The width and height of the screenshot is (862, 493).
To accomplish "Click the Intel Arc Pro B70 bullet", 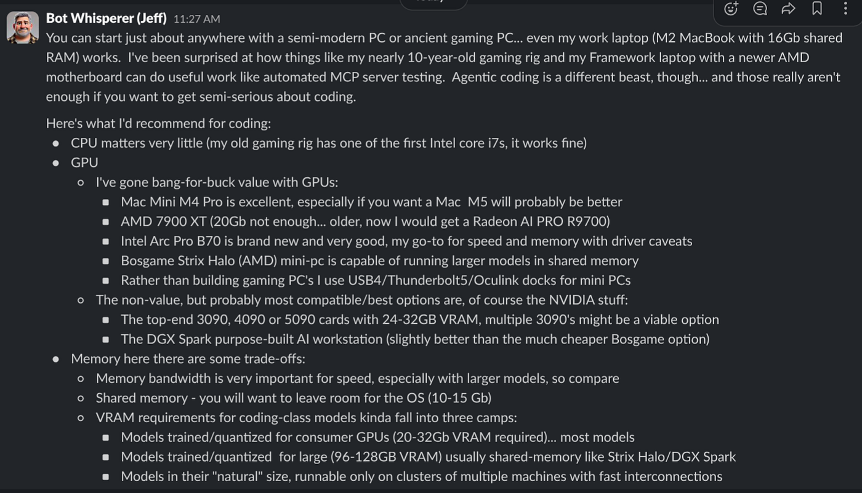I will (406, 241).
